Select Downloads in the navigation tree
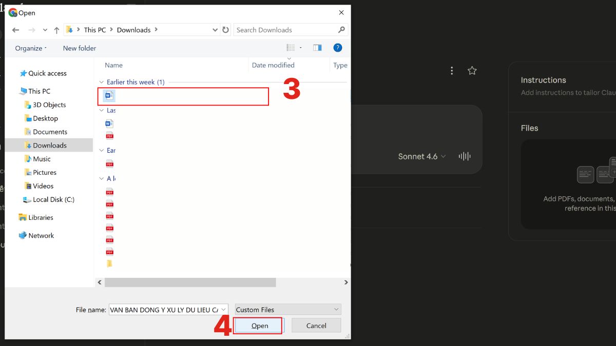The image size is (616, 346). pos(50,145)
